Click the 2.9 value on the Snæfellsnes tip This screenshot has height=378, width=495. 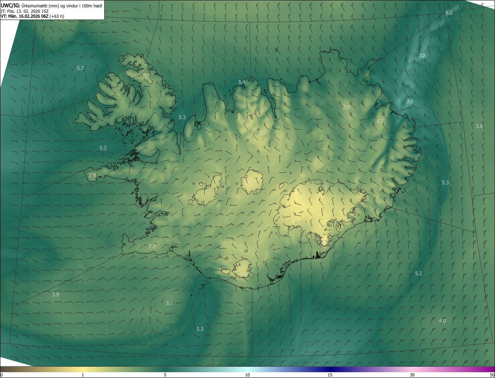[x=92, y=176]
